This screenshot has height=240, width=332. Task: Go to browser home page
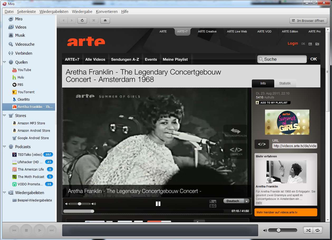105,21
